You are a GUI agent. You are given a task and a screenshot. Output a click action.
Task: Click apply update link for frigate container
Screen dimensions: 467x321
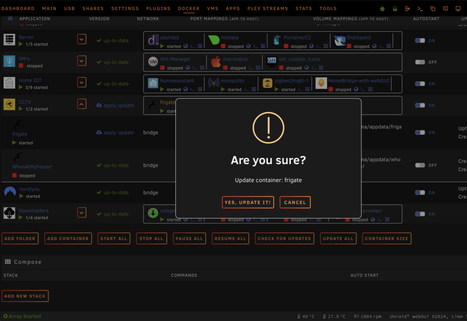pos(115,133)
